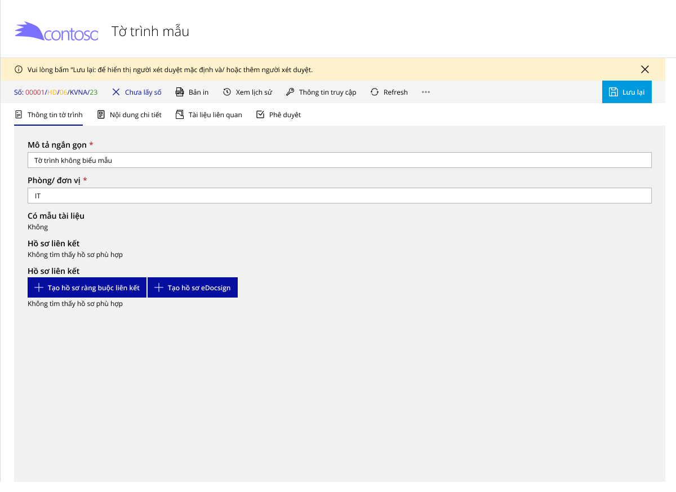Viewport: 676px width, 492px height.
Task: Open Thông tin truy cập key icon
Action: (290, 92)
